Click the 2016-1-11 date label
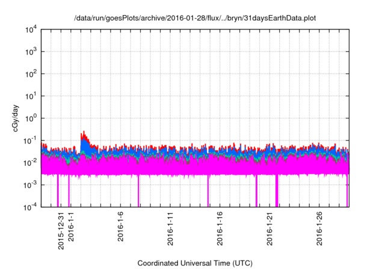 click(x=170, y=229)
